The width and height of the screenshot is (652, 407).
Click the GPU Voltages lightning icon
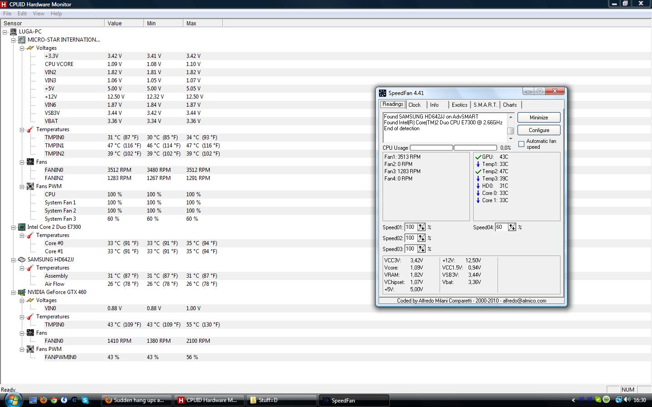pyautogui.click(x=30, y=300)
